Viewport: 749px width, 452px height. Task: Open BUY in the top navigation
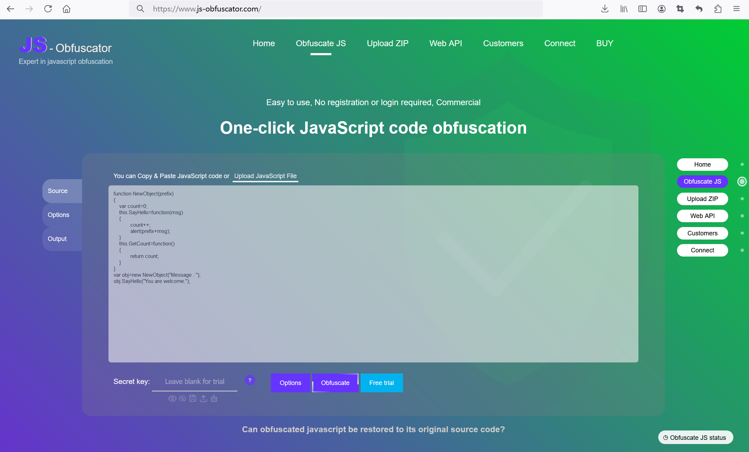click(605, 43)
